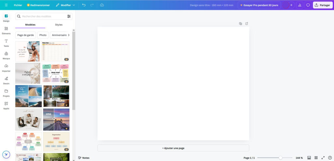Toggle grid view of pages
This screenshot has height=161, width=334.
pos(316,158)
